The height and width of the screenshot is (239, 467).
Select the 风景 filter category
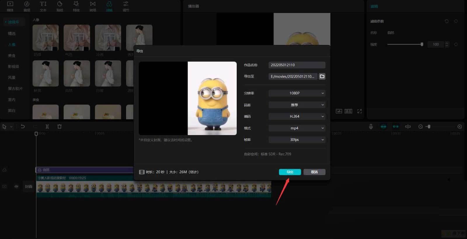click(x=12, y=78)
